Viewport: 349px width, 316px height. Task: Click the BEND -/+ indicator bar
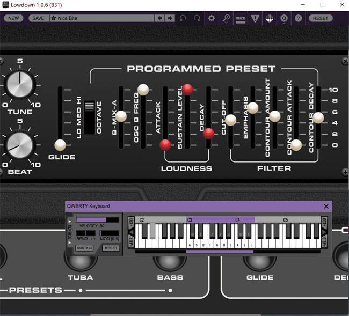86,233
